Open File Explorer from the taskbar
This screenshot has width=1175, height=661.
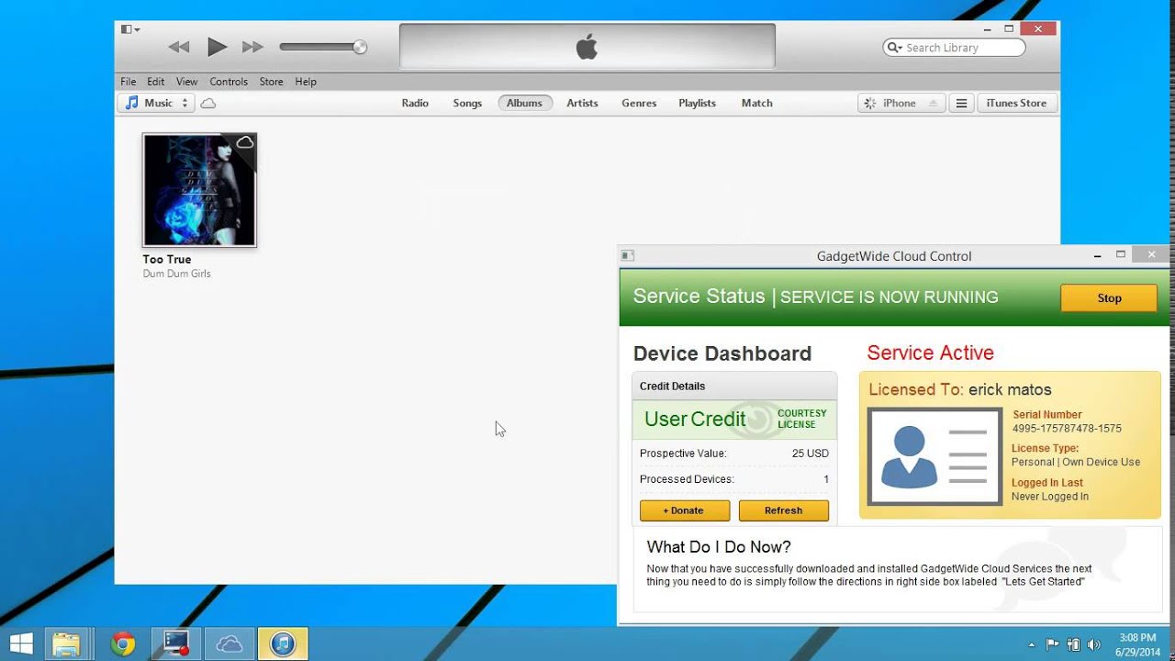click(69, 644)
